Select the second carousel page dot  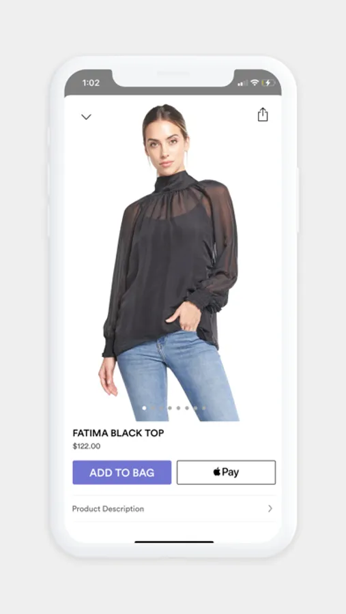(x=153, y=408)
